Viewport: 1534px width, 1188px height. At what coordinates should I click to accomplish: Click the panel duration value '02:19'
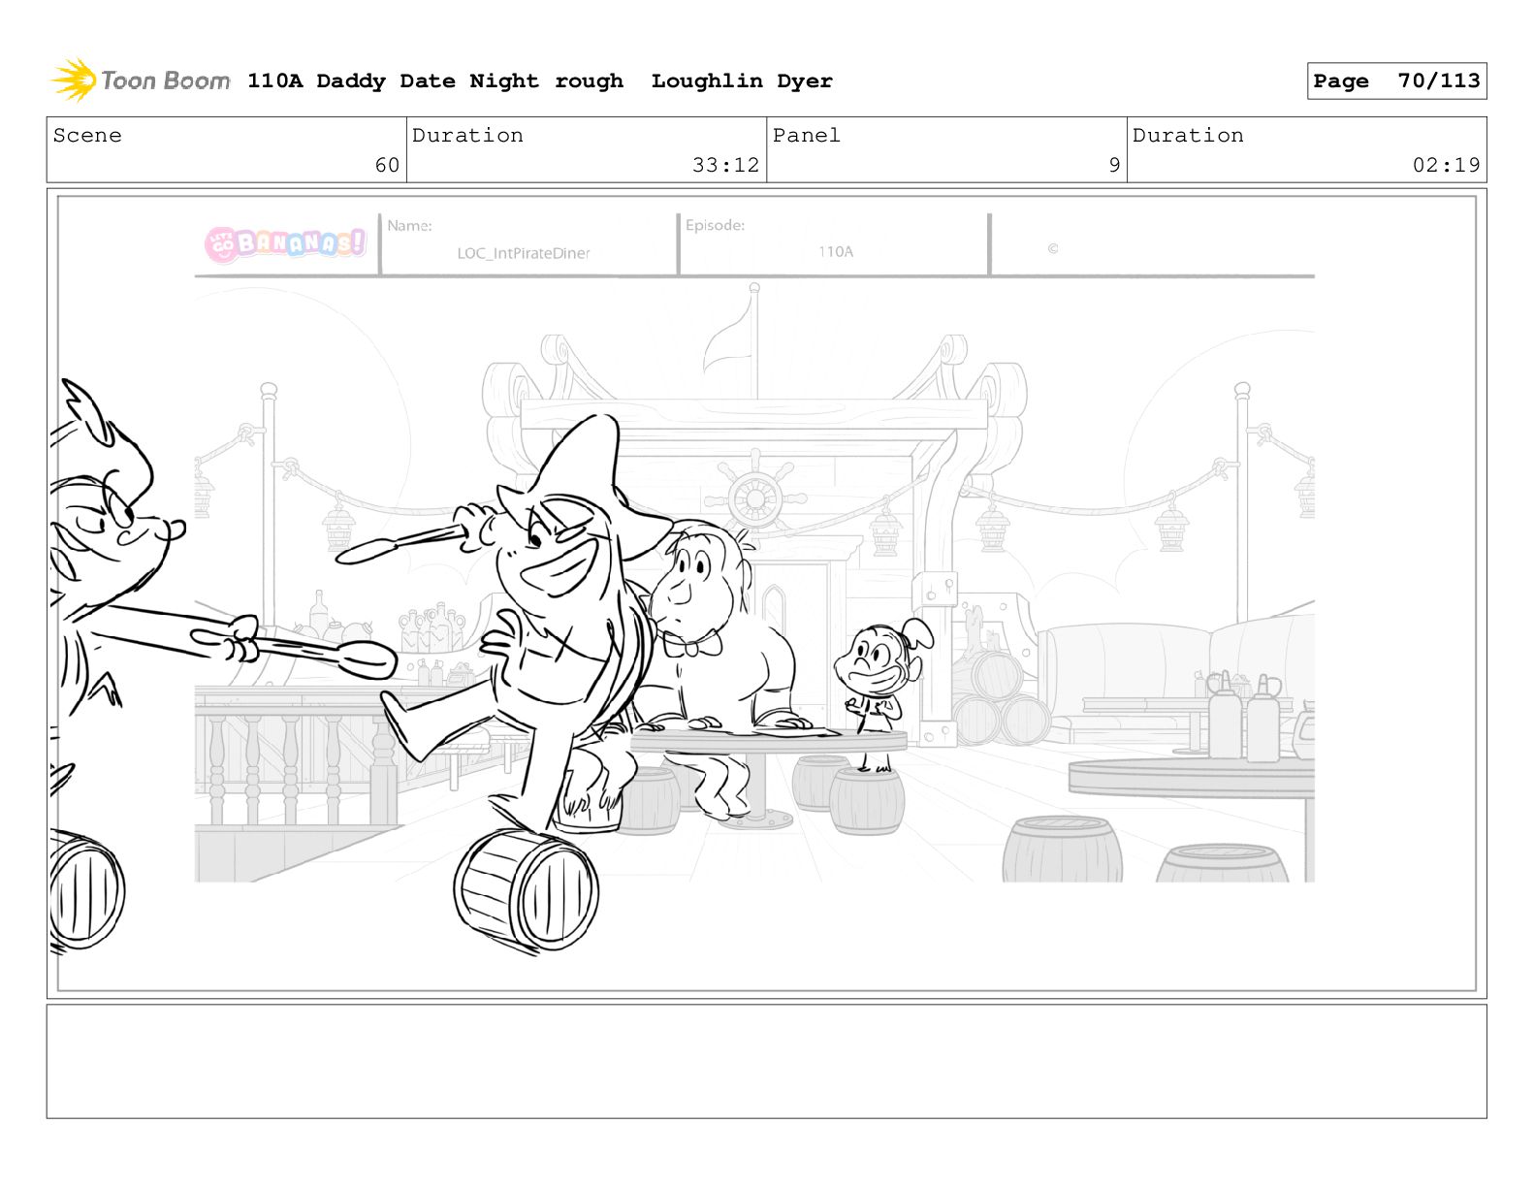1446,165
